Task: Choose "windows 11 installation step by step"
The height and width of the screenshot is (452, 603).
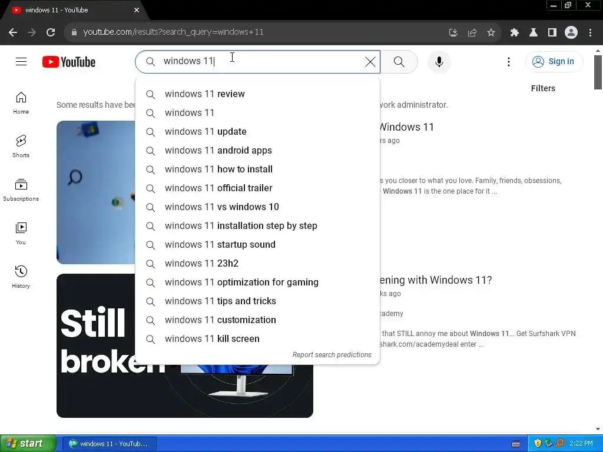Action: [x=258, y=226]
